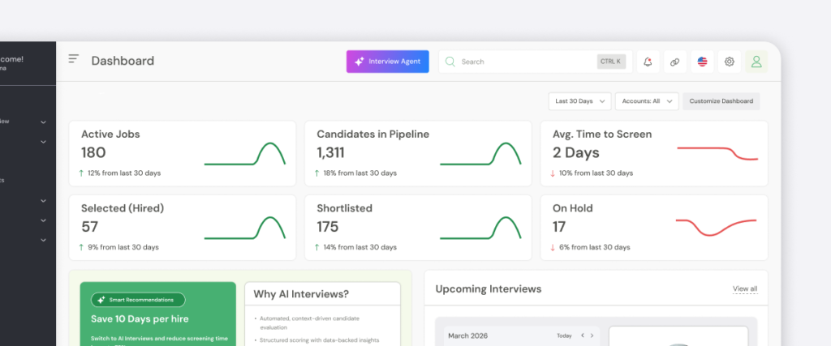Viewport: 831px width, 346px height.
Task: Open the user profile avatar icon
Action: tap(756, 62)
